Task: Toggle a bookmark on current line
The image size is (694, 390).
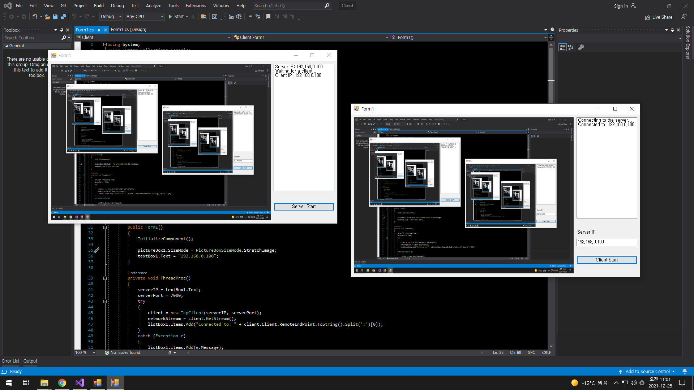Action: (x=268, y=17)
